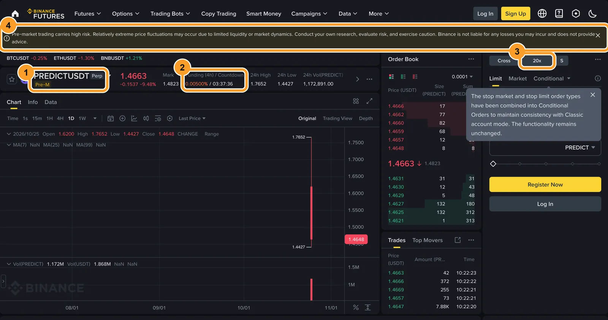
Task: Click the yellow Register Now button
Action: [x=545, y=185]
